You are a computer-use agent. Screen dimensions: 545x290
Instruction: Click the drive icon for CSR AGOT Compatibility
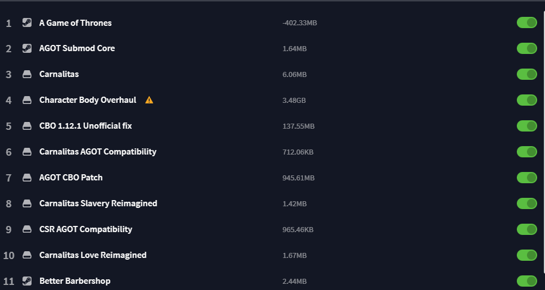click(26, 229)
